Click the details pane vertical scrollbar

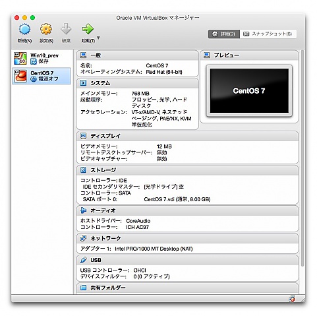coord(302,158)
